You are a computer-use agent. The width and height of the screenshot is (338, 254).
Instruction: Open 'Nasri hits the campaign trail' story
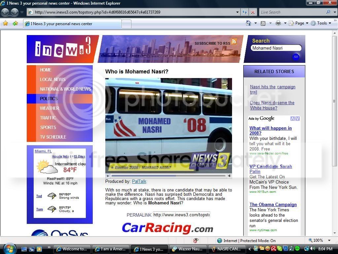coord(272,89)
